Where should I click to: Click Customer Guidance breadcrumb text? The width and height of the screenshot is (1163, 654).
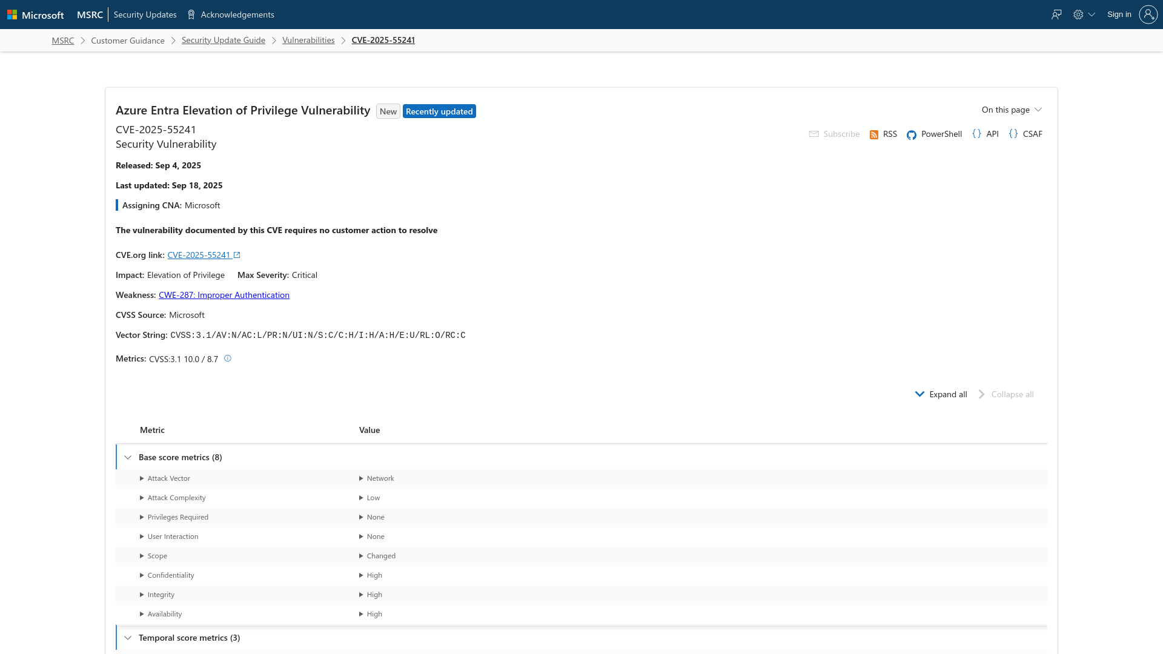pyautogui.click(x=128, y=41)
